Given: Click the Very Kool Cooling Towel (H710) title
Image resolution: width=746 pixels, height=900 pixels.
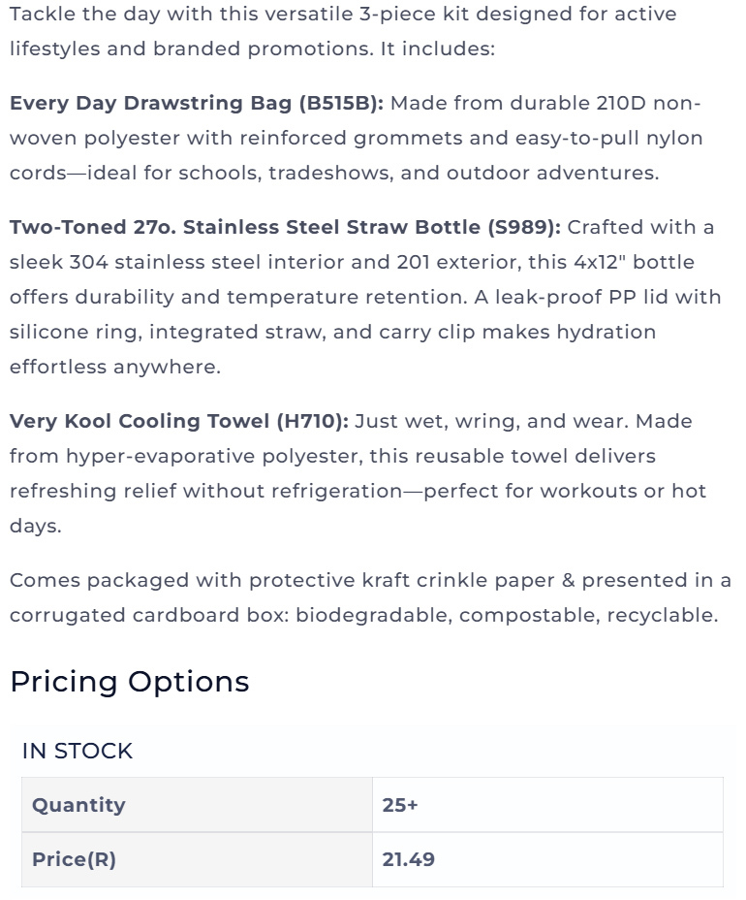Looking at the screenshot, I should click(179, 421).
